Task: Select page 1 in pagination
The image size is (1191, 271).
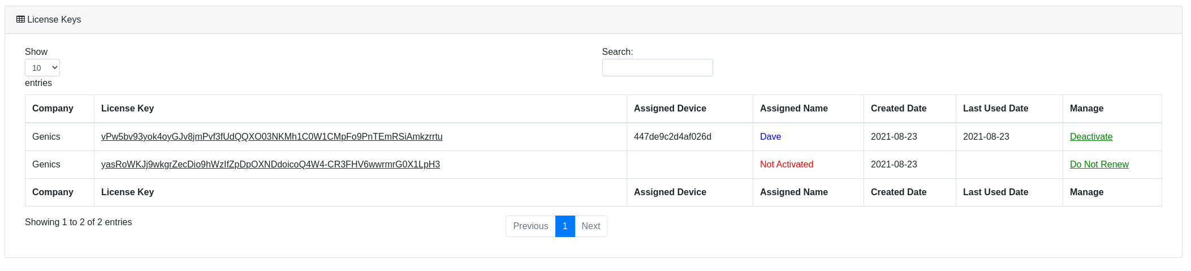Action: (x=565, y=226)
